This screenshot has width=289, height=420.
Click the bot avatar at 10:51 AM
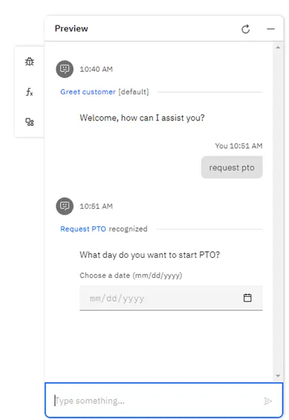tap(65, 206)
